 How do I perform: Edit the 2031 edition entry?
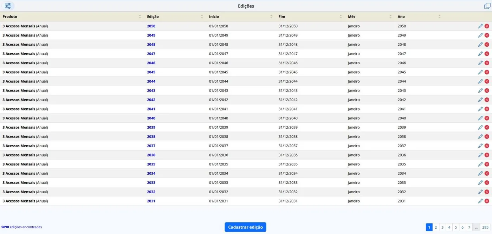click(x=480, y=201)
